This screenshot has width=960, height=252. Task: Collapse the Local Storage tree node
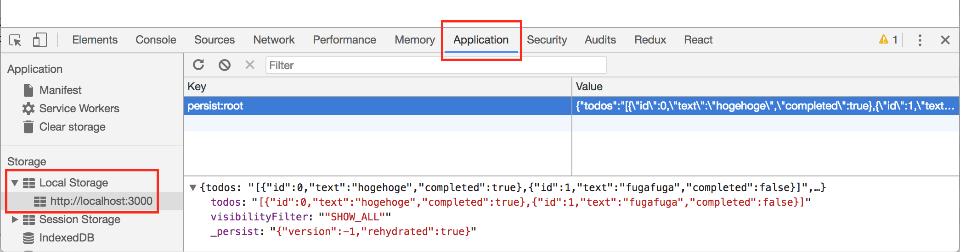[x=15, y=183]
